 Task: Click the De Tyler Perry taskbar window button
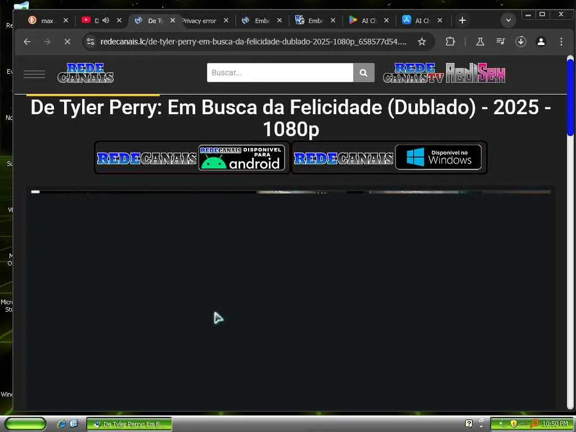(x=129, y=424)
